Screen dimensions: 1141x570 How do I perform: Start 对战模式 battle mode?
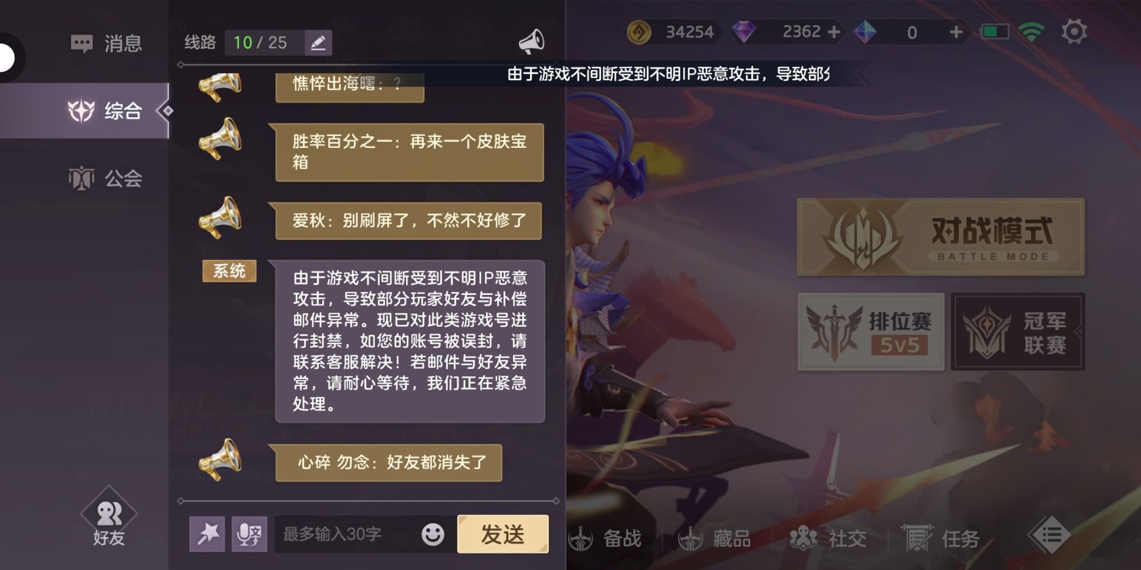(x=941, y=236)
